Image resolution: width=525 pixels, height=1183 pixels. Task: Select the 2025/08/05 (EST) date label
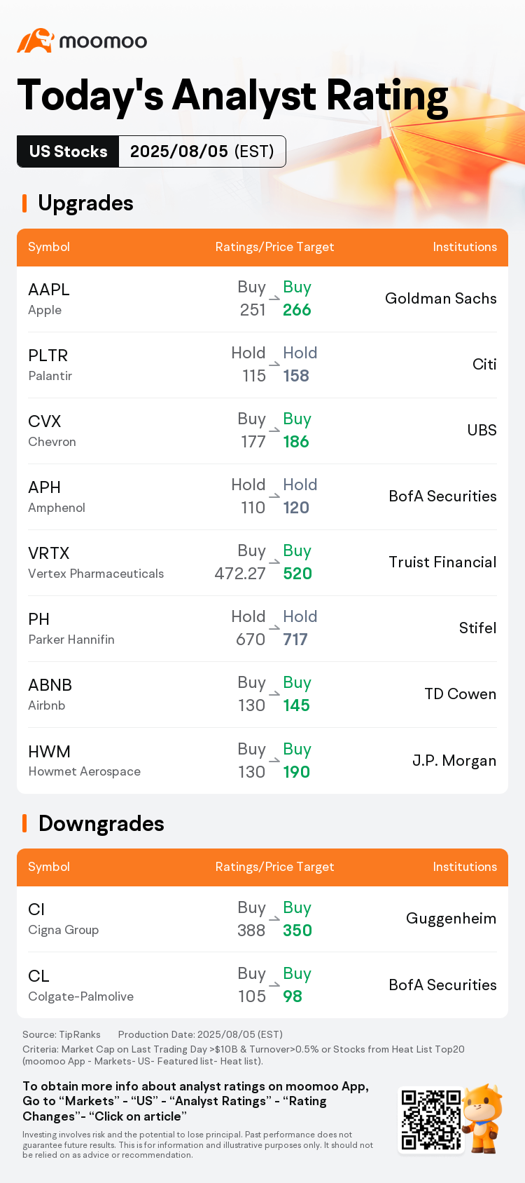pos(202,151)
